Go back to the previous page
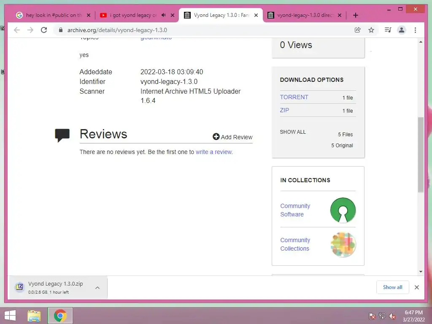 tap(17, 30)
